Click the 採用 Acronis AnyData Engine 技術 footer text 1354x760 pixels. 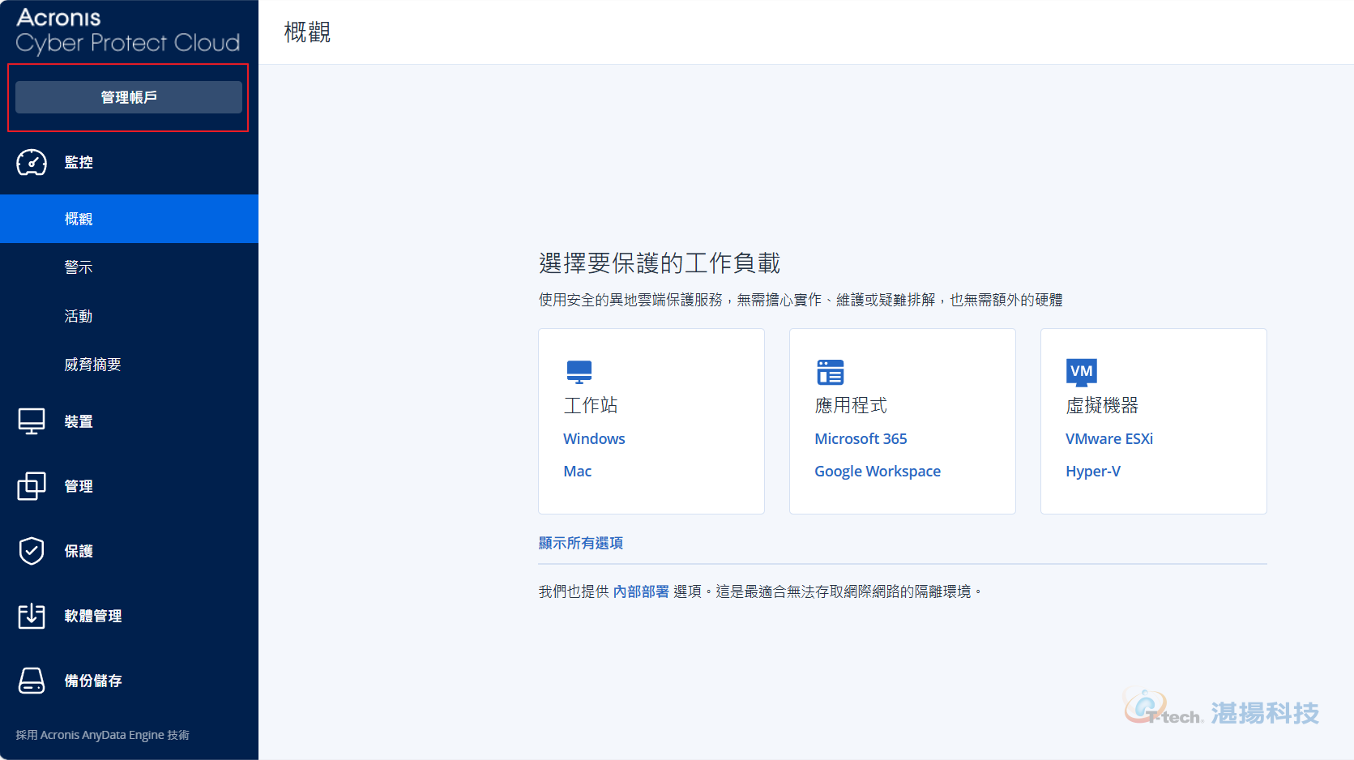point(102,735)
